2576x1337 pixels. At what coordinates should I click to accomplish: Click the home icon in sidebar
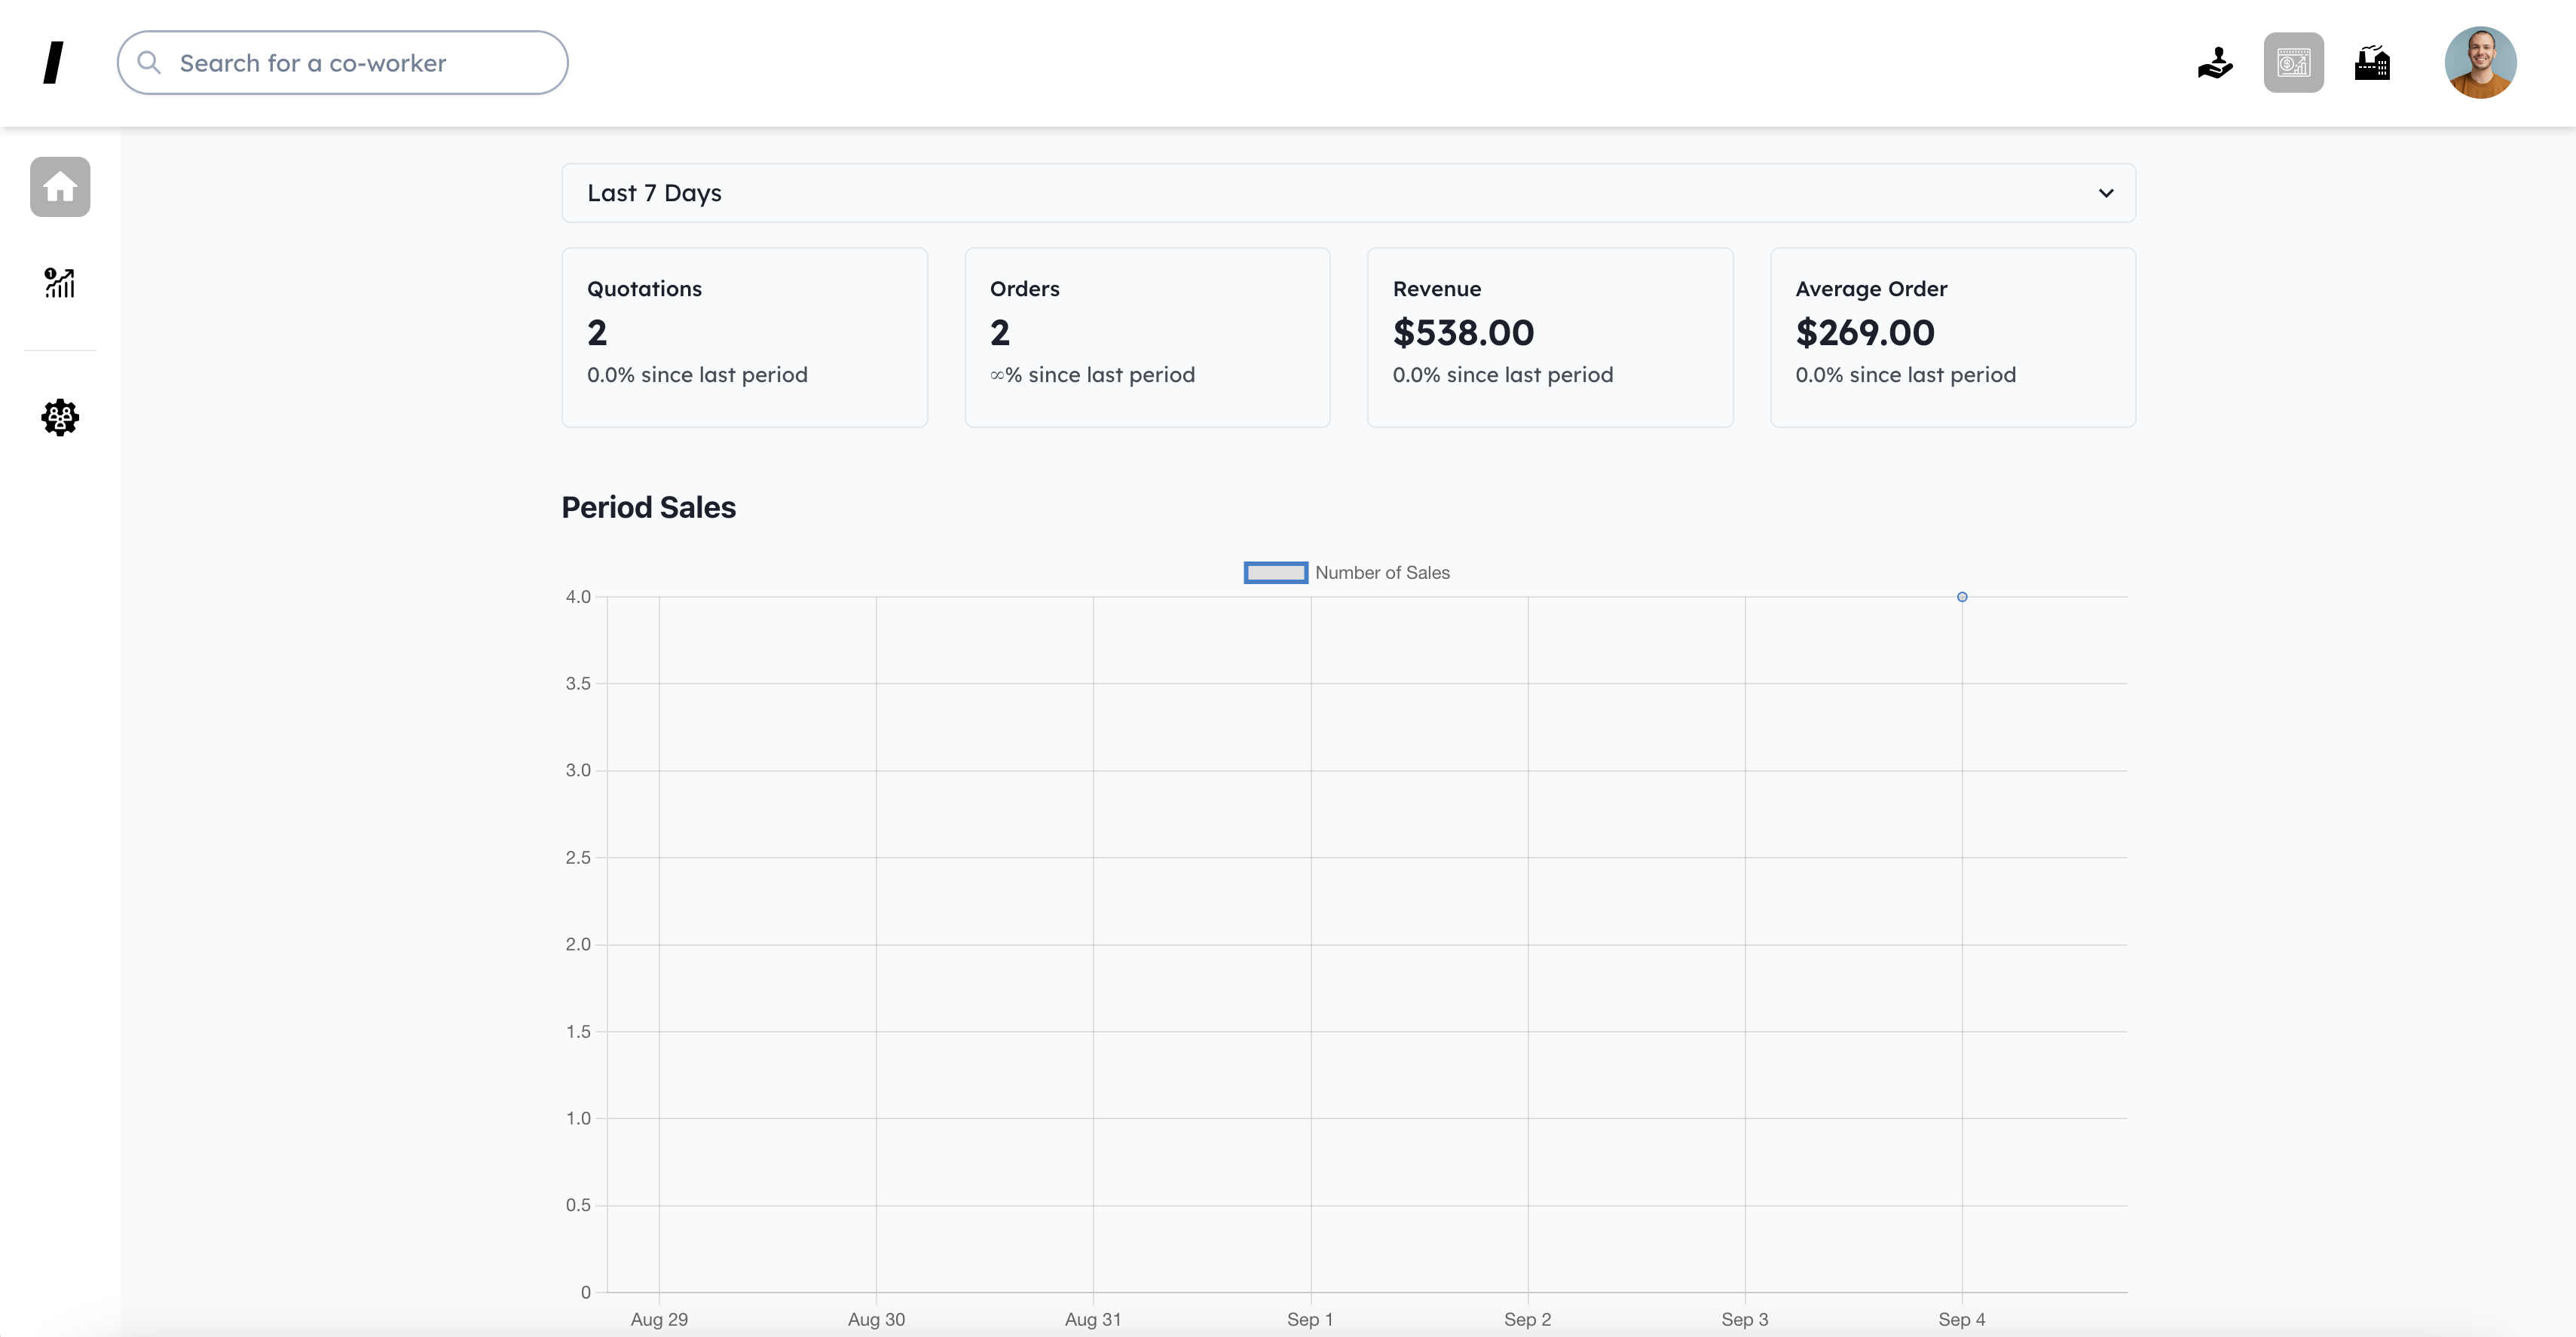tap(60, 187)
